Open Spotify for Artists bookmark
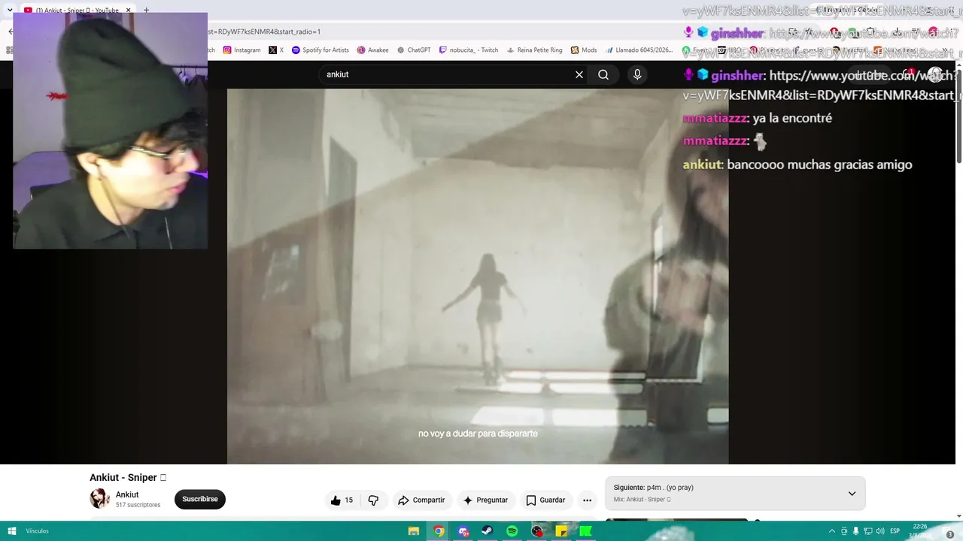This screenshot has width=963, height=541. click(x=320, y=50)
